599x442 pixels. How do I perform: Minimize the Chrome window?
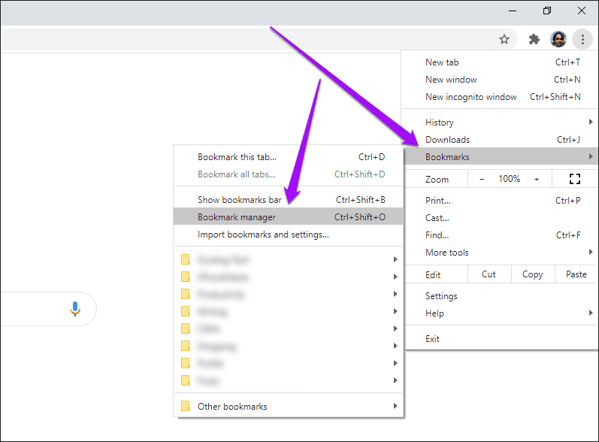coord(513,11)
